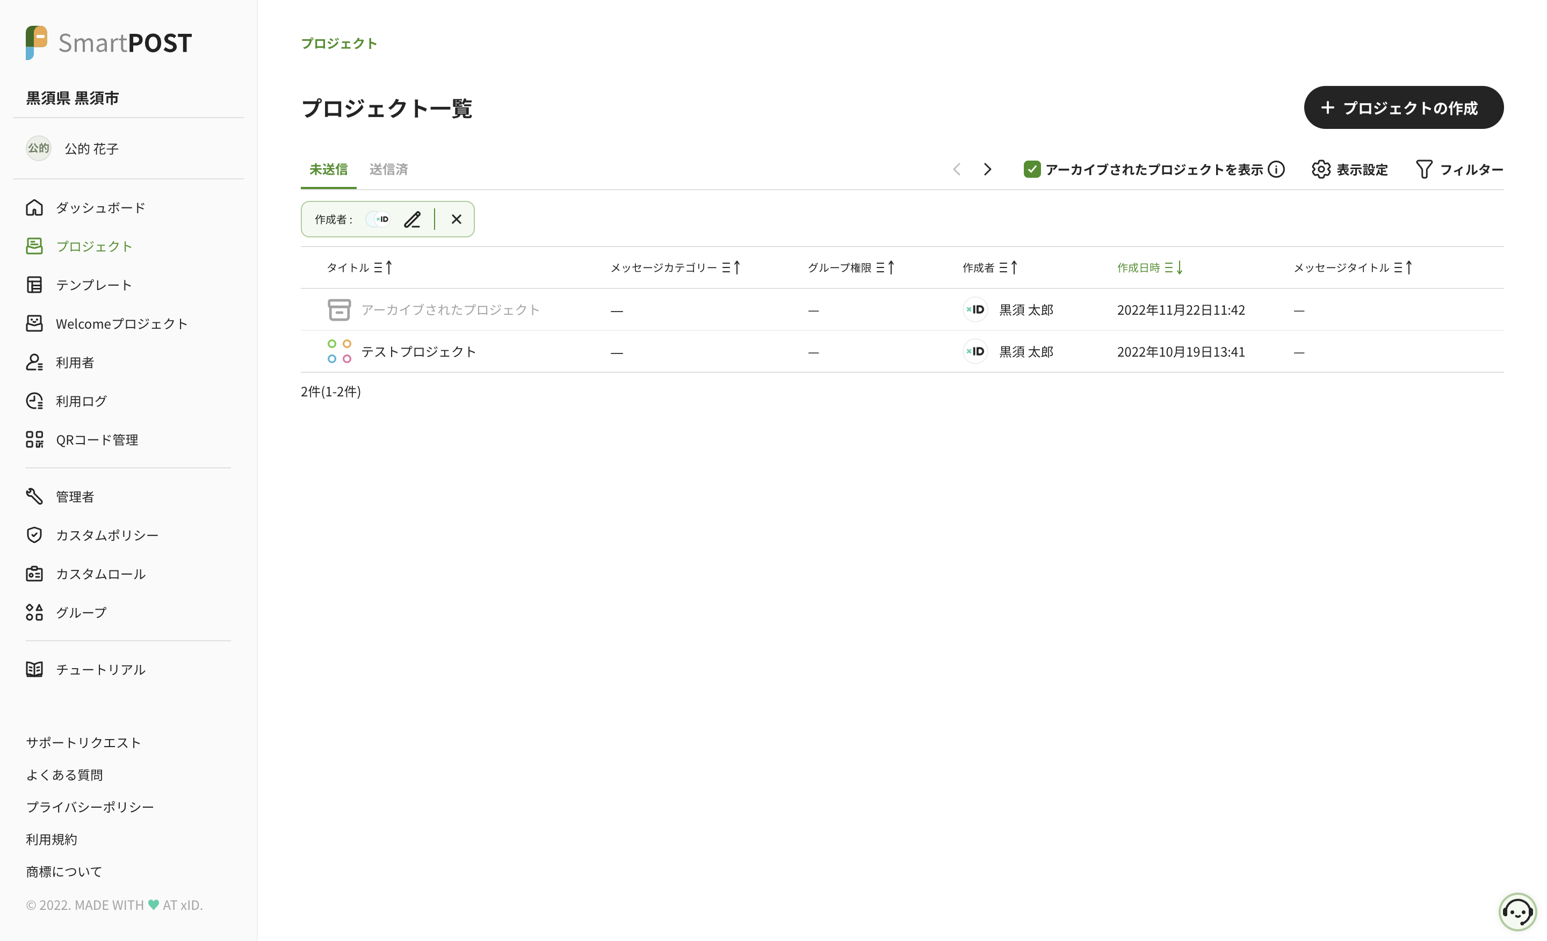
Task: Go to next page with right chevron
Action: point(987,169)
